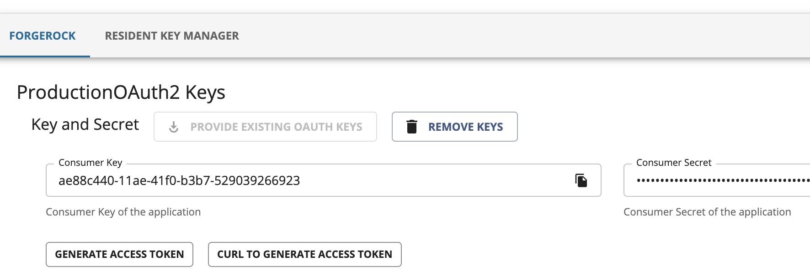Click the trash can icon
Screen dimensions: 810x277
(x=412, y=127)
